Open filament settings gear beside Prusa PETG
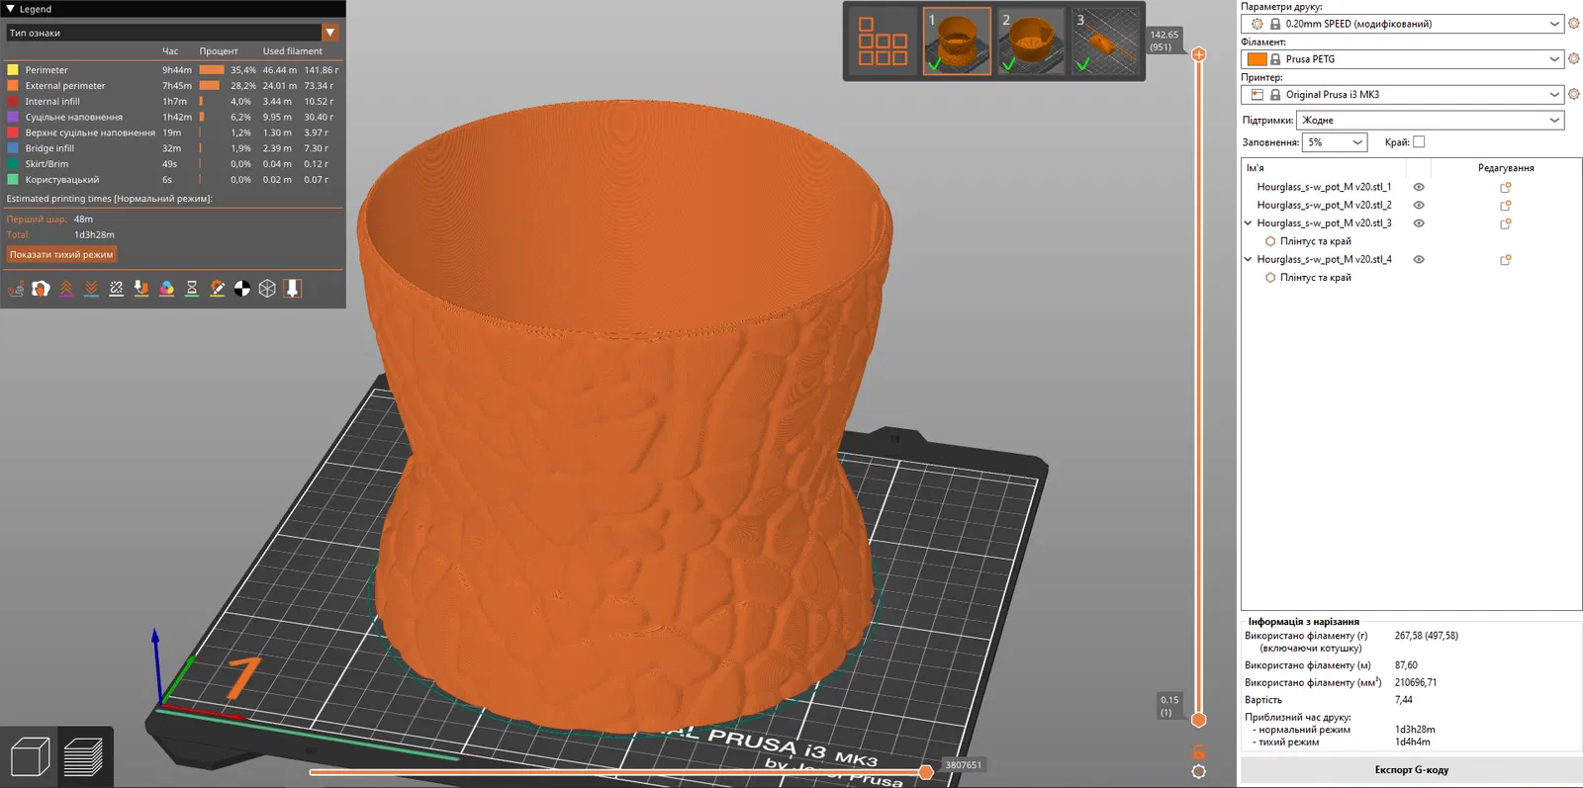The width and height of the screenshot is (1583, 788). click(x=1574, y=59)
